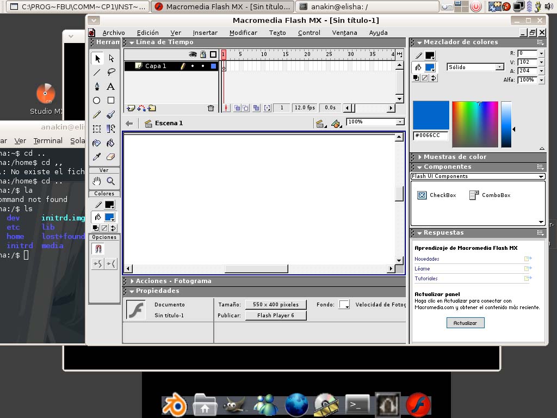Select the Brush tool
The height and width of the screenshot is (418, 557).
coord(111,114)
